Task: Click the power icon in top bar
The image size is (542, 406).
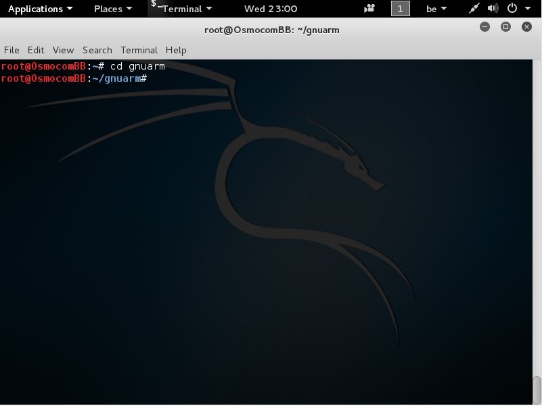Action: [512, 8]
